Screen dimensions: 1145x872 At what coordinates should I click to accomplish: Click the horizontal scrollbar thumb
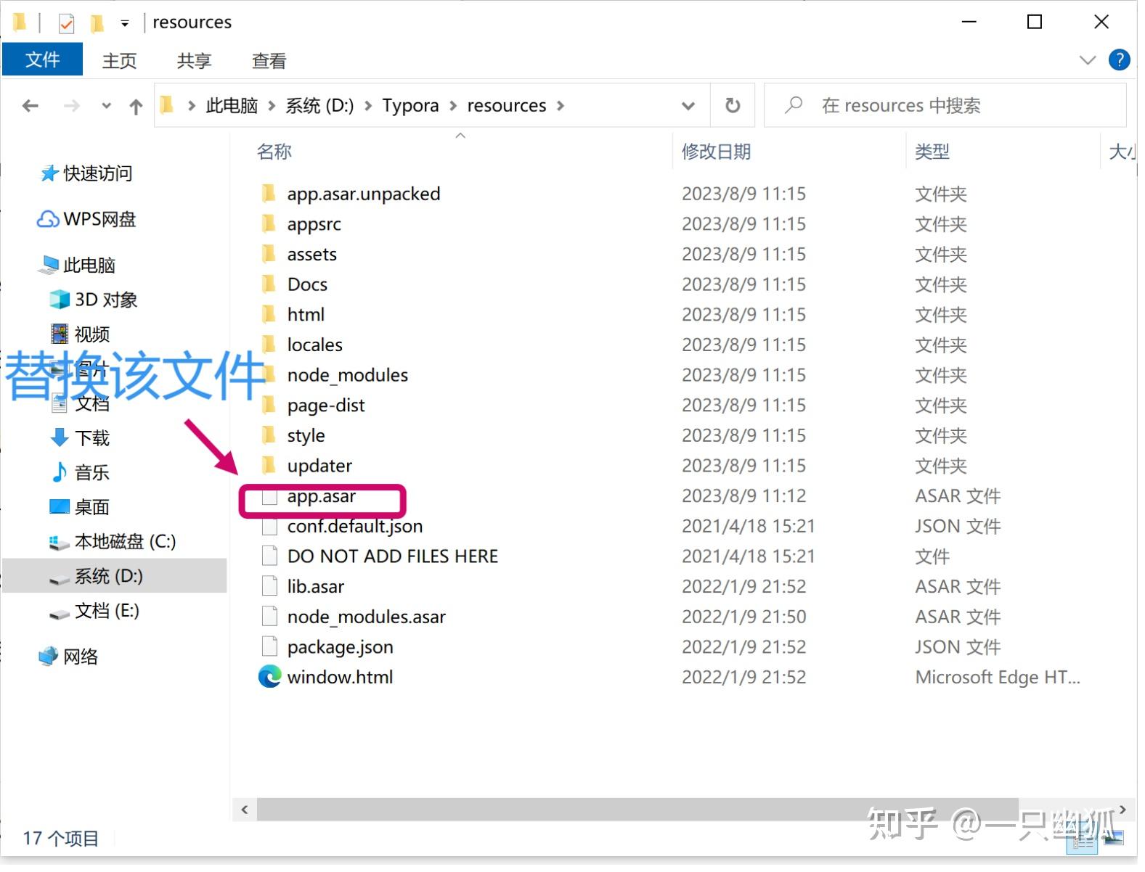637,810
